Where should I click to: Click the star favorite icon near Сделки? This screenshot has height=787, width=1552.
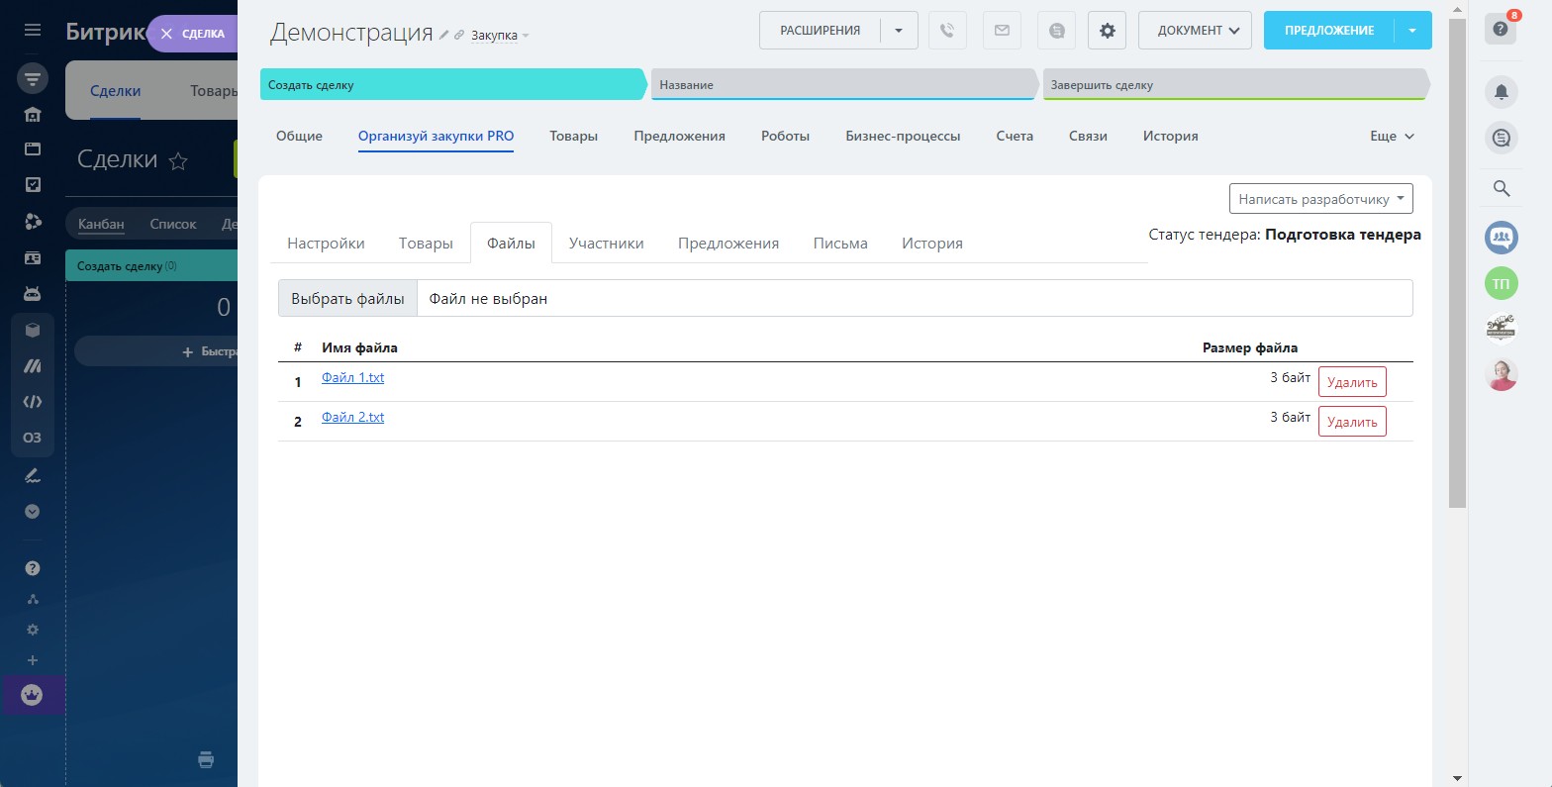tap(178, 161)
